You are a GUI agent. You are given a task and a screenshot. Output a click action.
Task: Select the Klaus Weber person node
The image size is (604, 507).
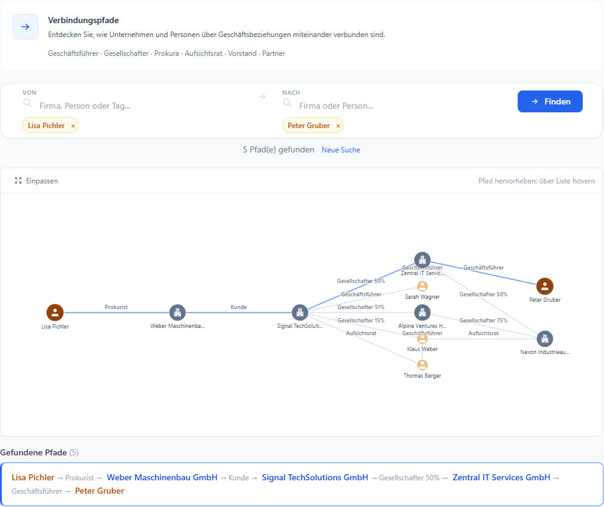coord(422,339)
